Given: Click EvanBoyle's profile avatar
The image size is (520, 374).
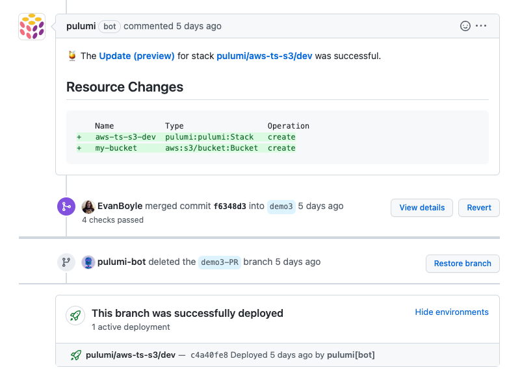Looking at the screenshot, I should pyautogui.click(x=88, y=206).
